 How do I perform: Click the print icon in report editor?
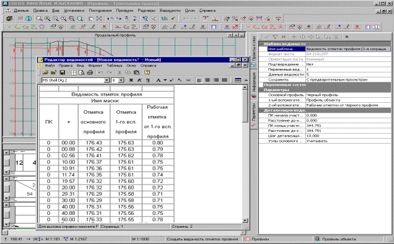(x=90, y=72)
